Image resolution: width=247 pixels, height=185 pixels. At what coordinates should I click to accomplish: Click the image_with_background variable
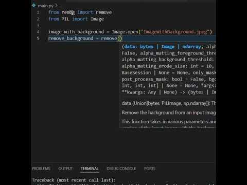click(x=76, y=32)
